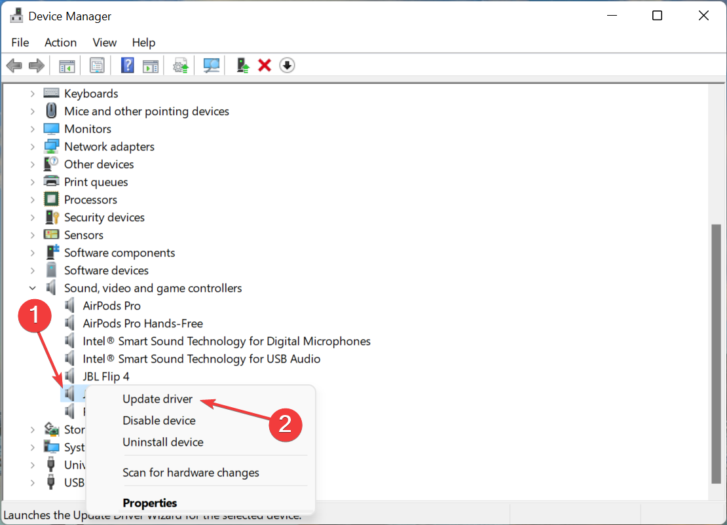This screenshot has height=525, width=727.
Task: Collapse Sound, video and game controllers
Action: [x=32, y=288]
